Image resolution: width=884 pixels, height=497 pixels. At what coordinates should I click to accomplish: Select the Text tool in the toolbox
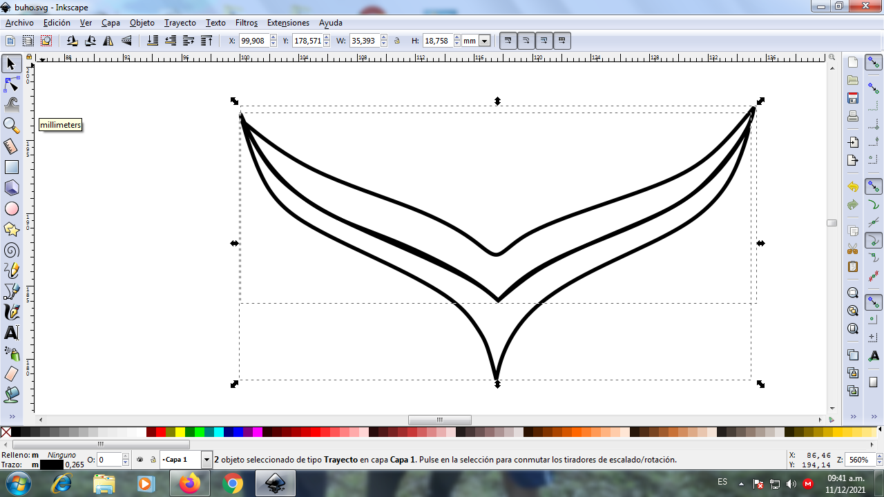[11, 333]
